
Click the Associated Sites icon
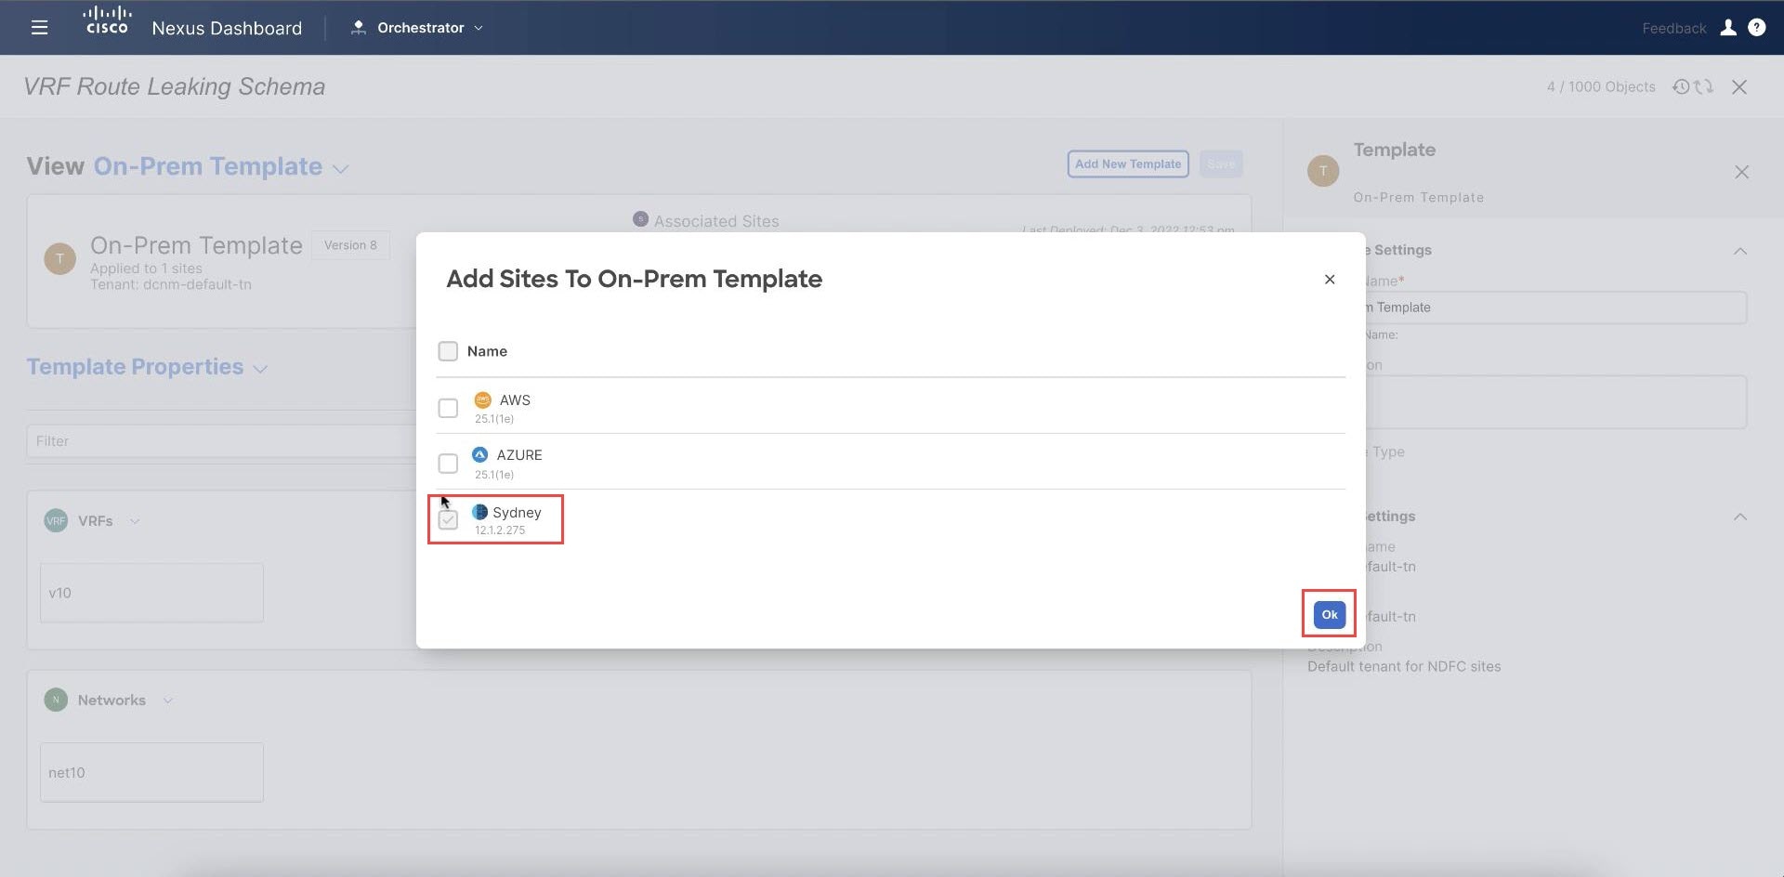pyautogui.click(x=640, y=219)
